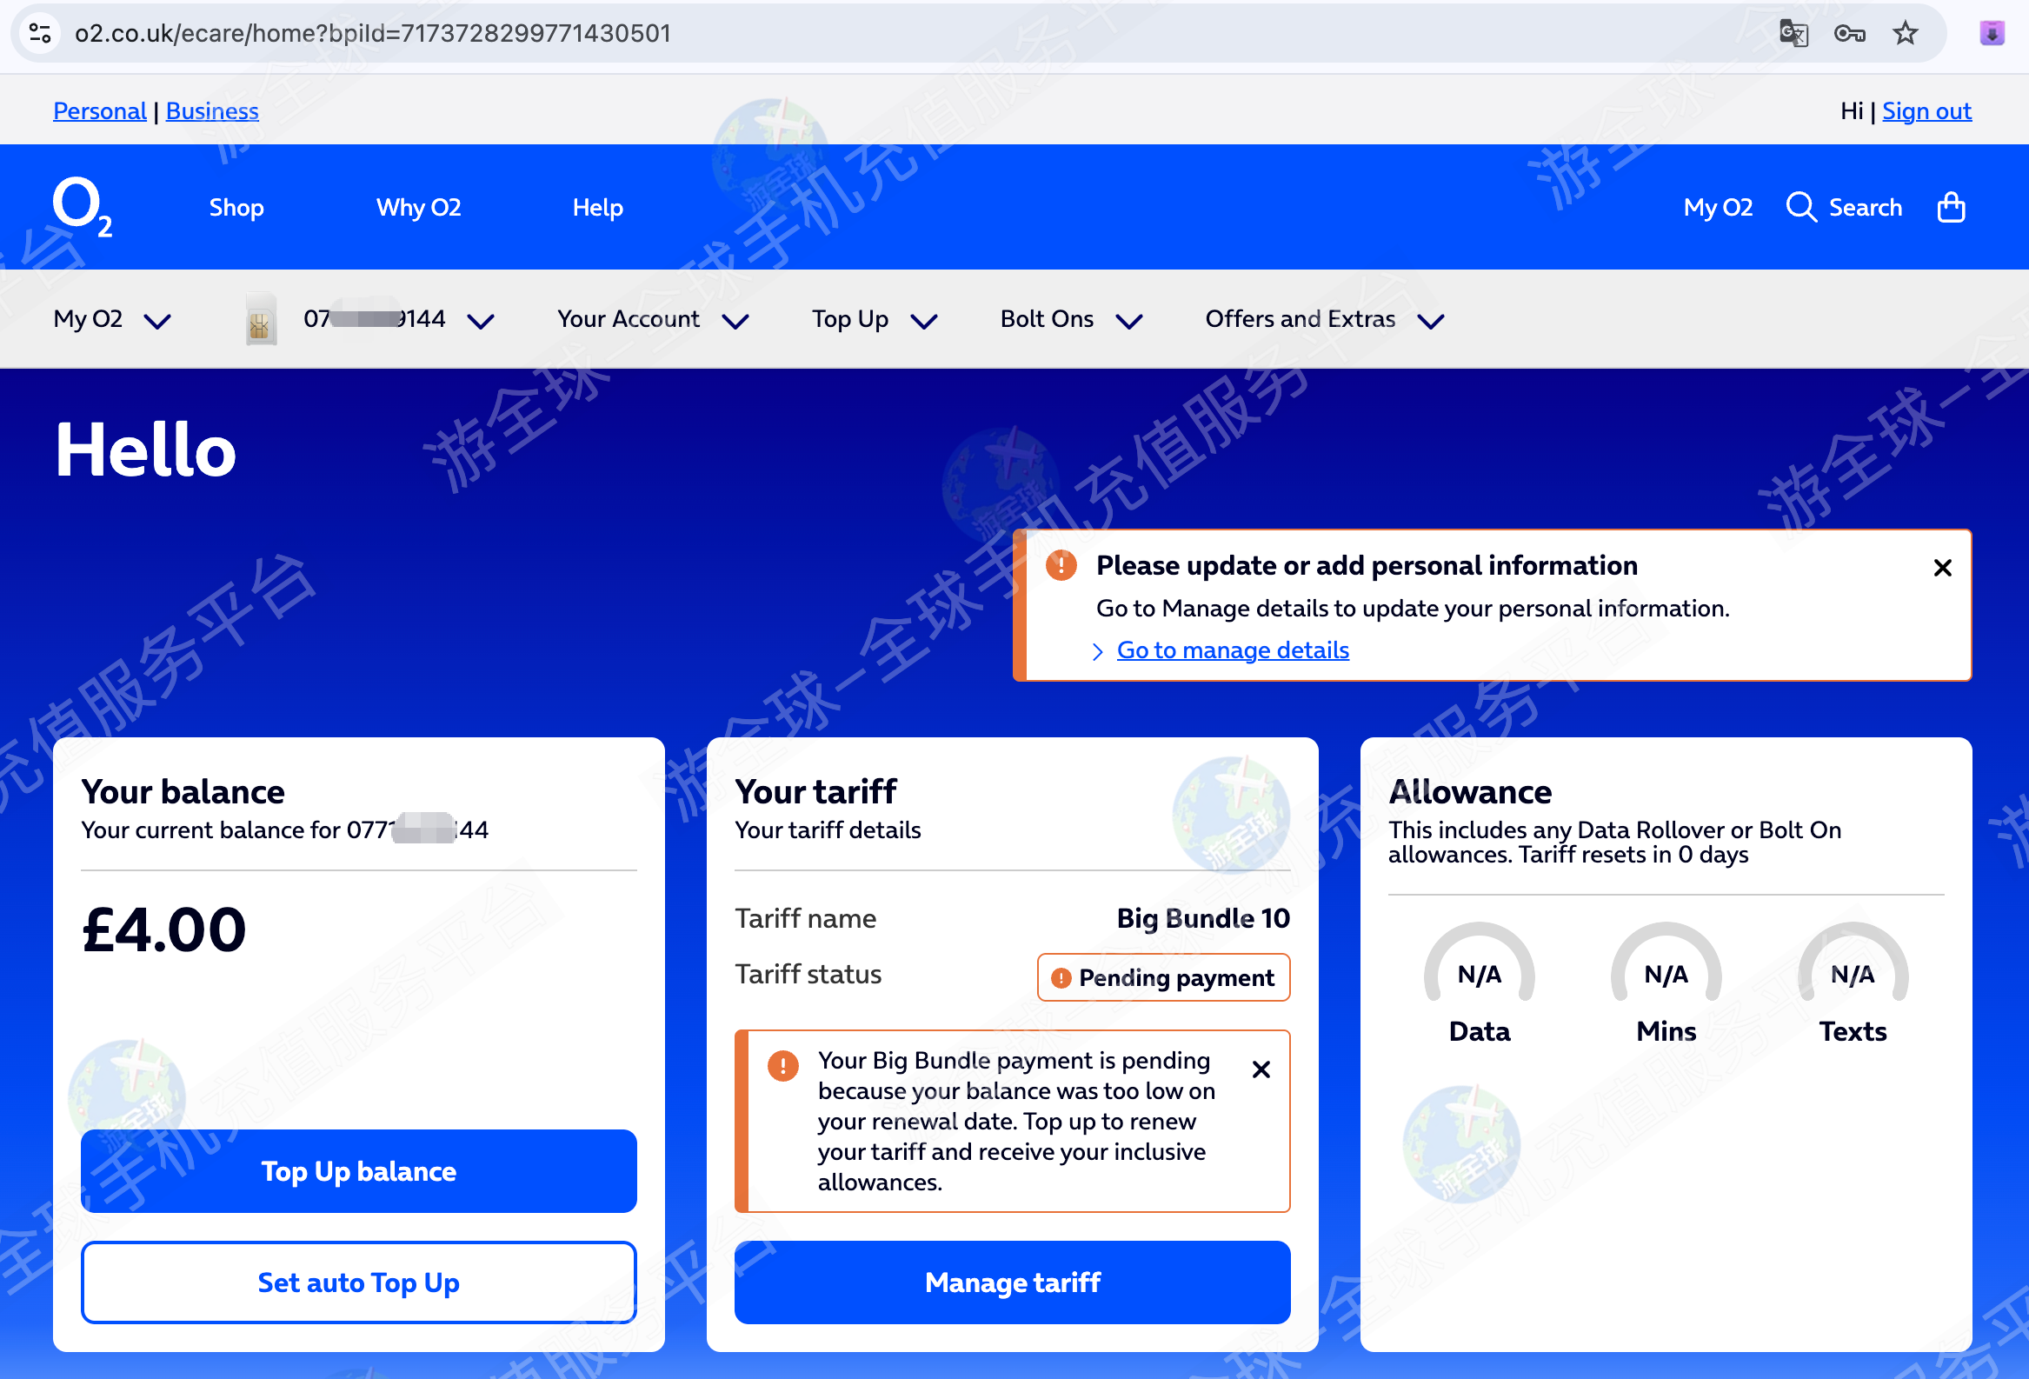Close the Big Bundle pending payment notice
This screenshot has width=2029, height=1379.
click(x=1261, y=1069)
